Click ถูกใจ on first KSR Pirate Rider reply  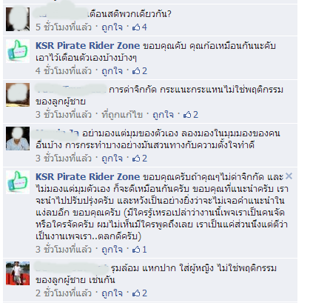112,71
